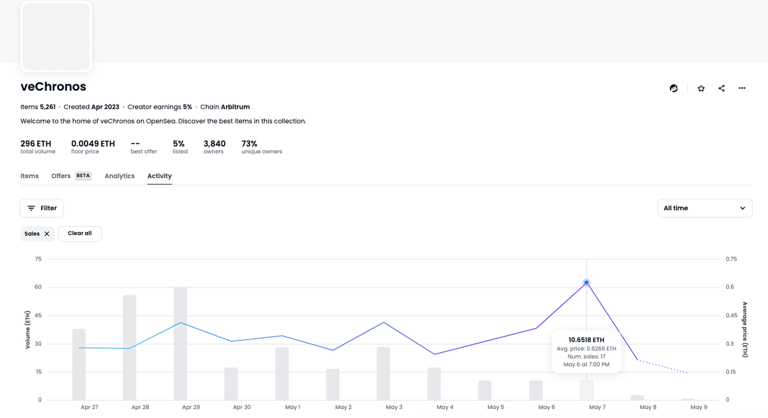Remove the Sales filter chip via X

(x=47, y=234)
